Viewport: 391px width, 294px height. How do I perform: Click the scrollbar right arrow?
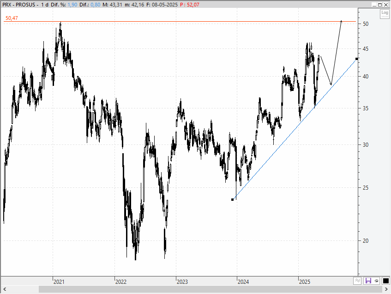[386, 289]
